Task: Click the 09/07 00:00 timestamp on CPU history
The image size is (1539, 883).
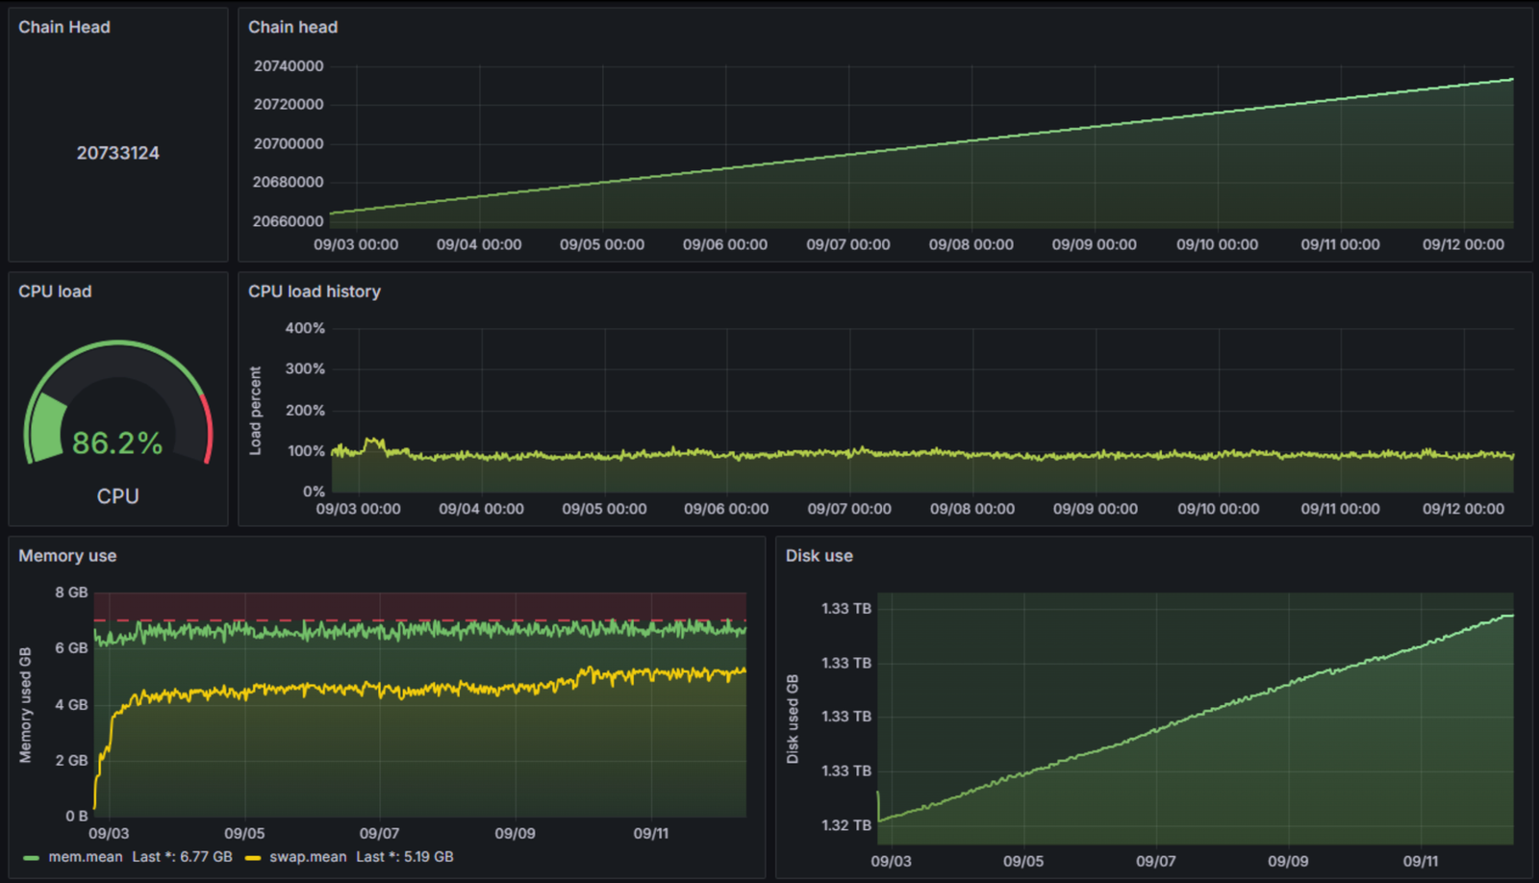Action: (847, 509)
